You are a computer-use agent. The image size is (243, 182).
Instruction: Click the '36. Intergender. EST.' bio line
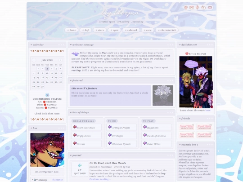click(x=47, y=172)
